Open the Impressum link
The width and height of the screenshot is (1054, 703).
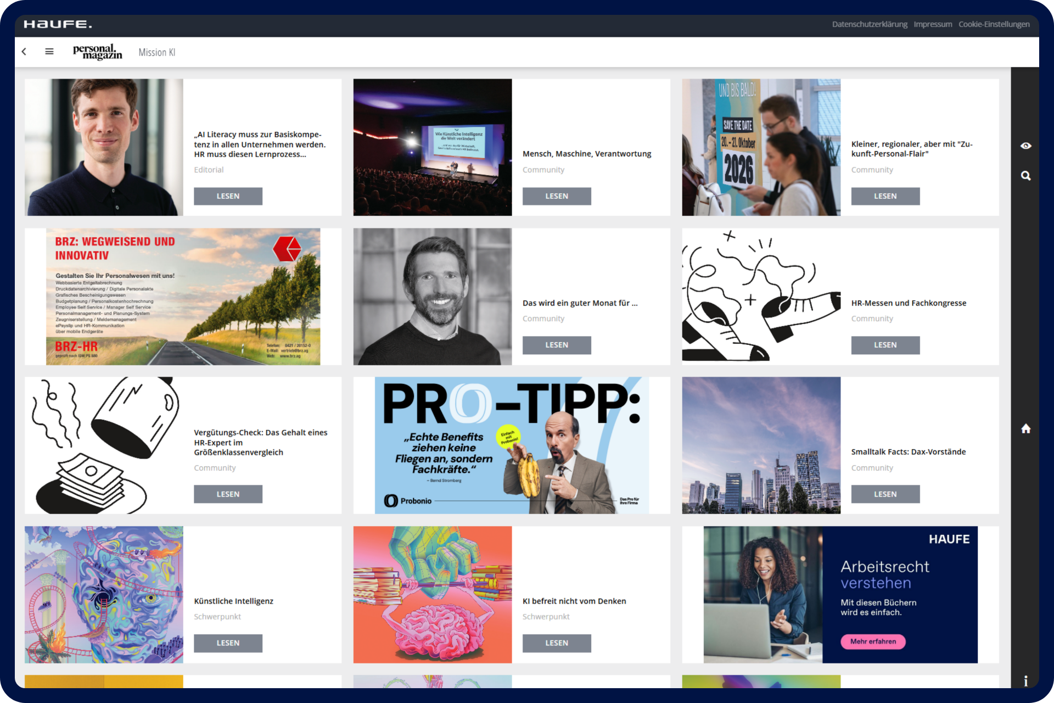pyautogui.click(x=933, y=24)
